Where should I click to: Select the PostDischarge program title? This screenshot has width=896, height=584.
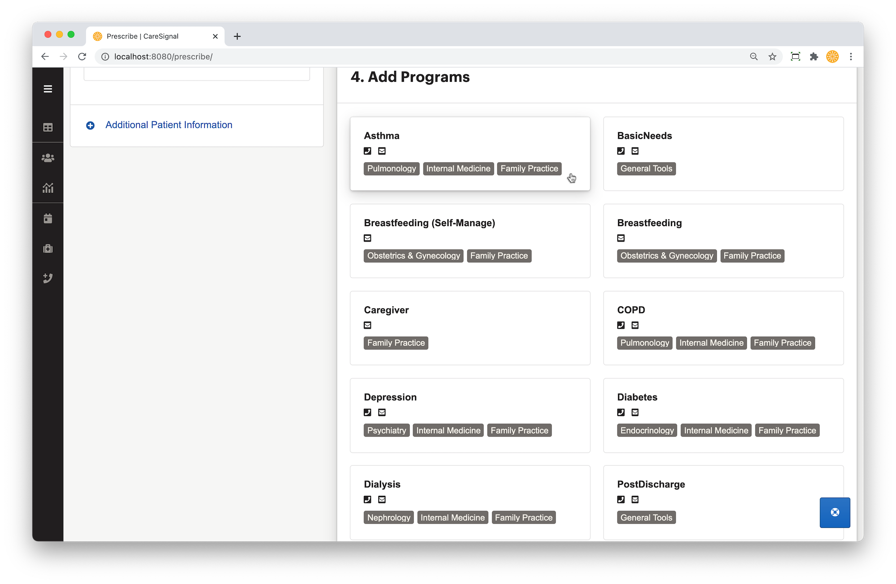point(651,484)
